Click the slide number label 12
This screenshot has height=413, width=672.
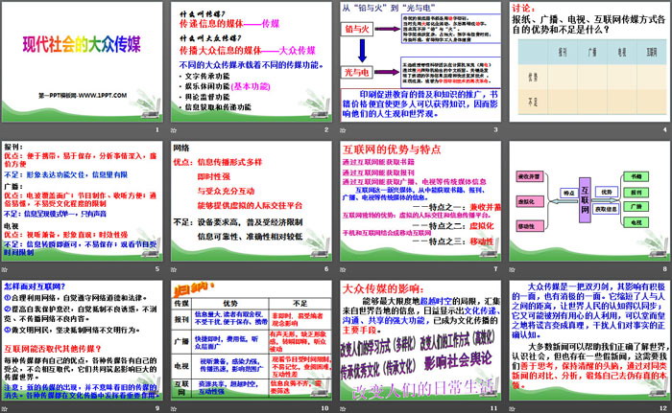663,408
